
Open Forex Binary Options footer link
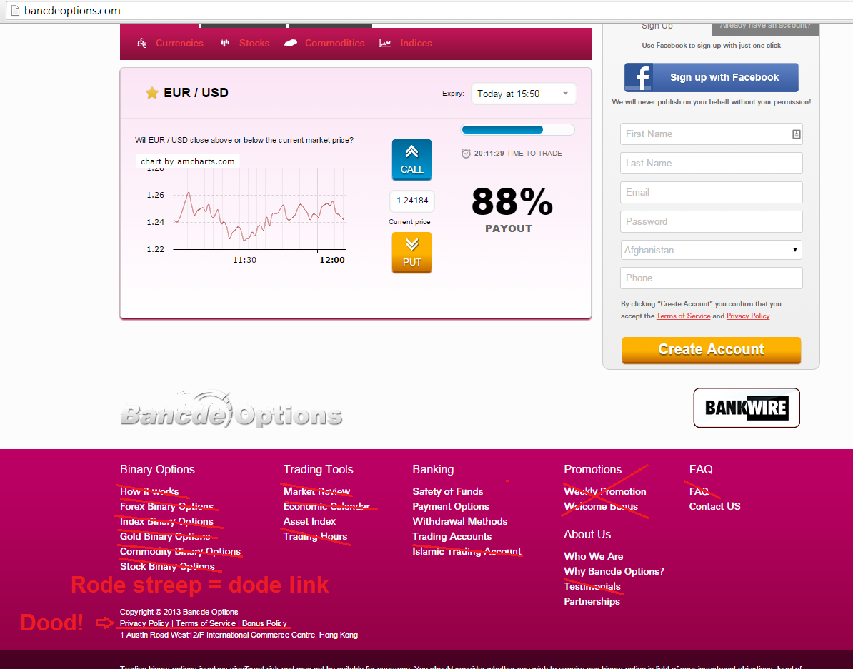point(166,506)
